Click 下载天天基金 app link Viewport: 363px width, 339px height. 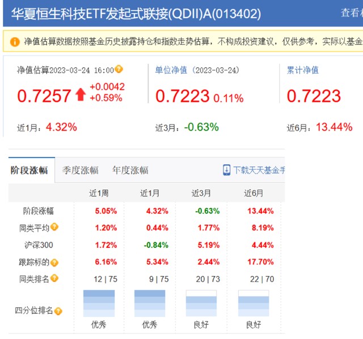pos(259,170)
